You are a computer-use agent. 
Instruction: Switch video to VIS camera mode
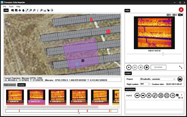pyautogui.click(x=174, y=15)
